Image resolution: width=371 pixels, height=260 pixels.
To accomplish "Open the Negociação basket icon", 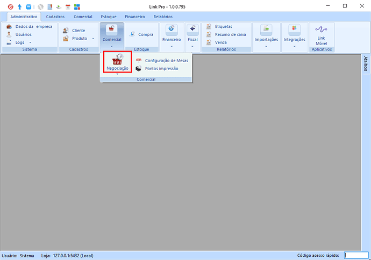I will click(x=117, y=63).
